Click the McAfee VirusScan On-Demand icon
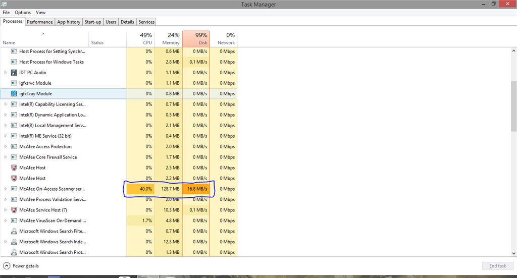The height and width of the screenshot is (278, 517). (x=14, y=220)
